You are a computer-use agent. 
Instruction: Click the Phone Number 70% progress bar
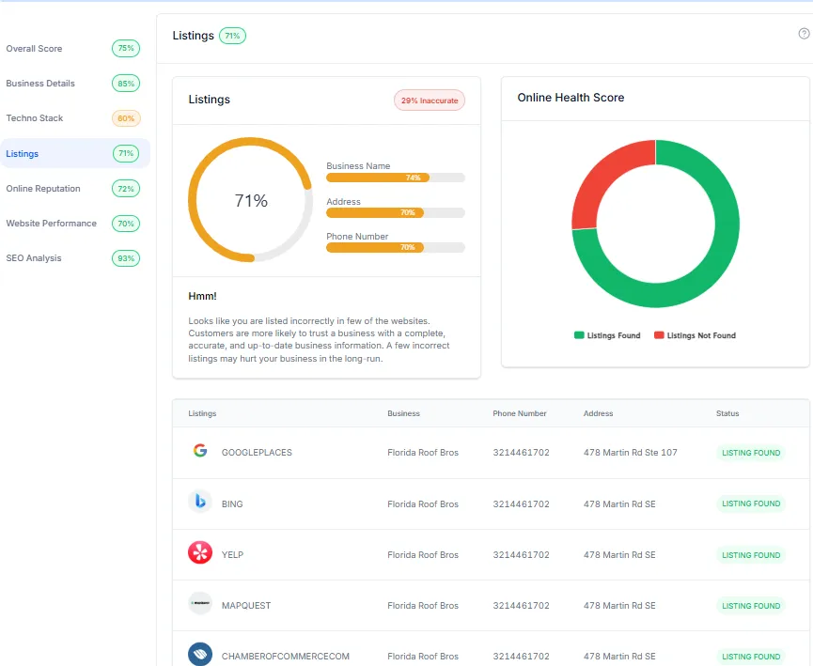[396, 247]
